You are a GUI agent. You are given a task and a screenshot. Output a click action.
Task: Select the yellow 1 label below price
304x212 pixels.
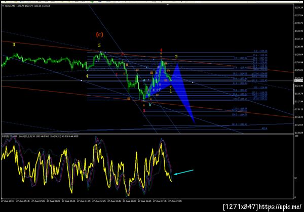click(x=171, y=91)
